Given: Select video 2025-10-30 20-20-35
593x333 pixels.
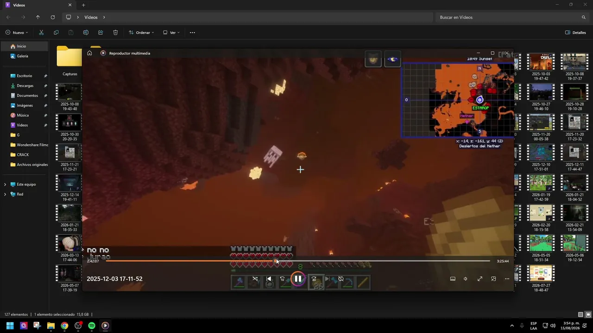Looking at the screenshot, I should click(x=69, y=128).
